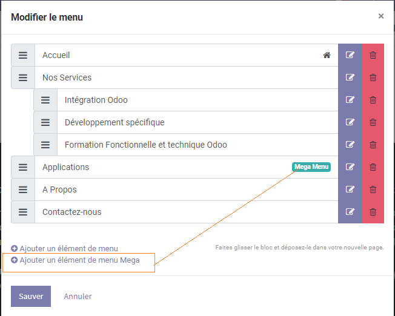The width and height of the screenshot is (395, 316).
Task: Delete the A Propos menu item
Action: point(373,189)
